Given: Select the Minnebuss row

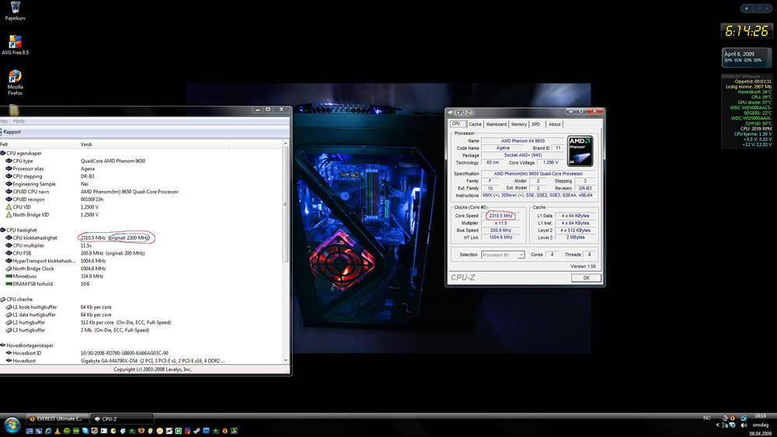Looking at the screenshot, I should [x=141, y=276].
